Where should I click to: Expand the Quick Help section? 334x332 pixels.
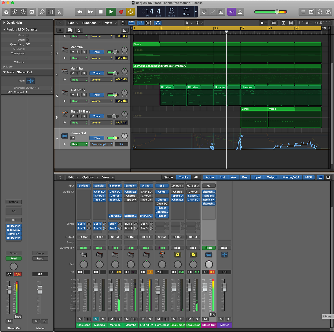(x=4, y=23)
